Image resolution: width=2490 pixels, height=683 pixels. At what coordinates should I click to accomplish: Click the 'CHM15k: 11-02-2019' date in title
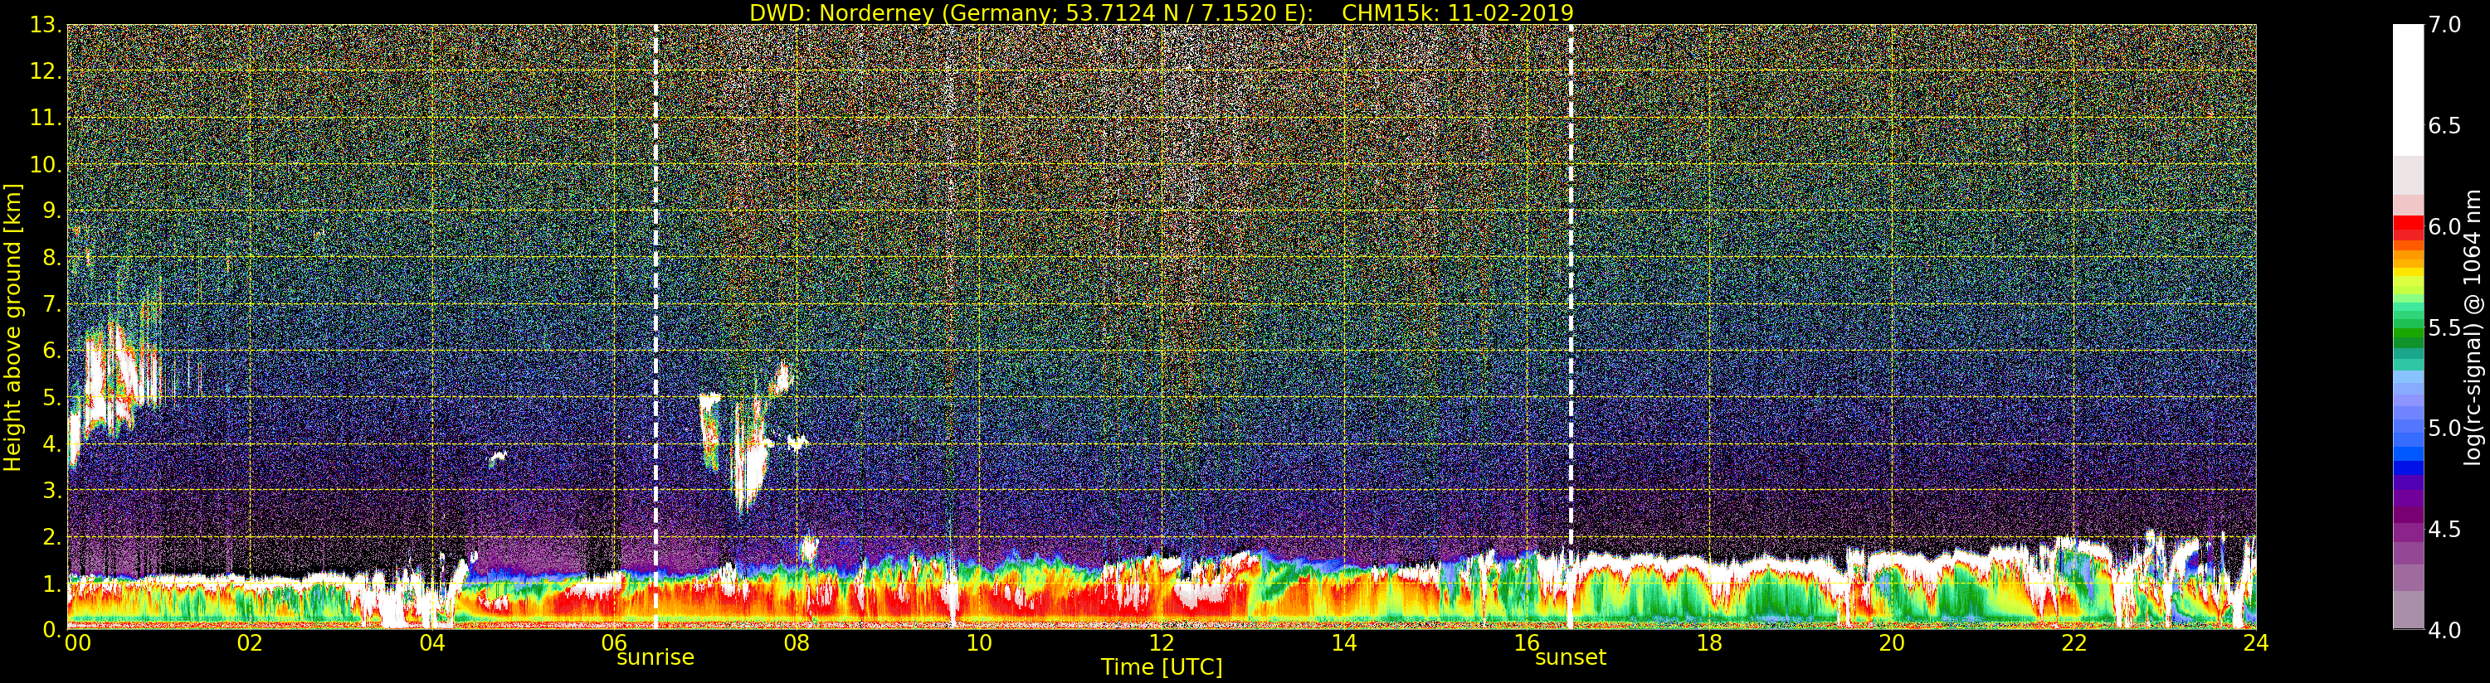[x=1458, y=12]
